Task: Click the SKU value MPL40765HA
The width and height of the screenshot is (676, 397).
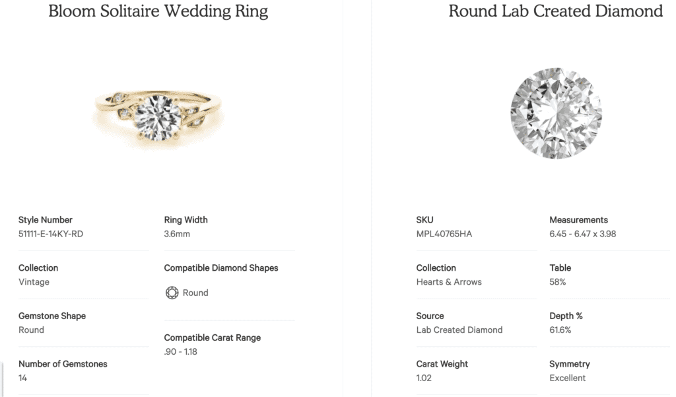Action: click(x=444, y=234)
